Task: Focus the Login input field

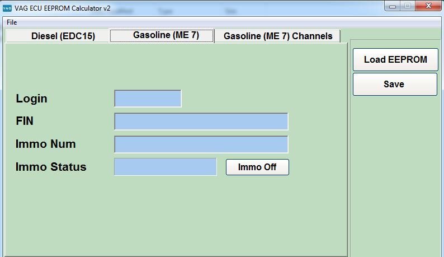Action: click(148, 99)
